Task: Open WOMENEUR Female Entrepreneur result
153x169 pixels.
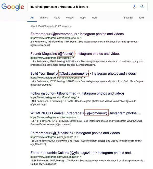Action: [85, 113]
